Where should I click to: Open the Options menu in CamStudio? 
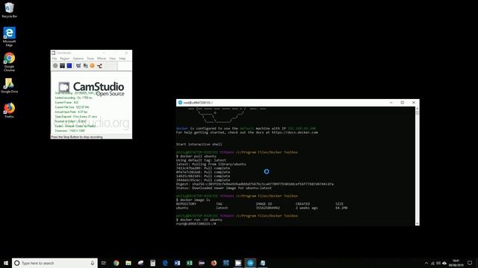tap(78, 58)
